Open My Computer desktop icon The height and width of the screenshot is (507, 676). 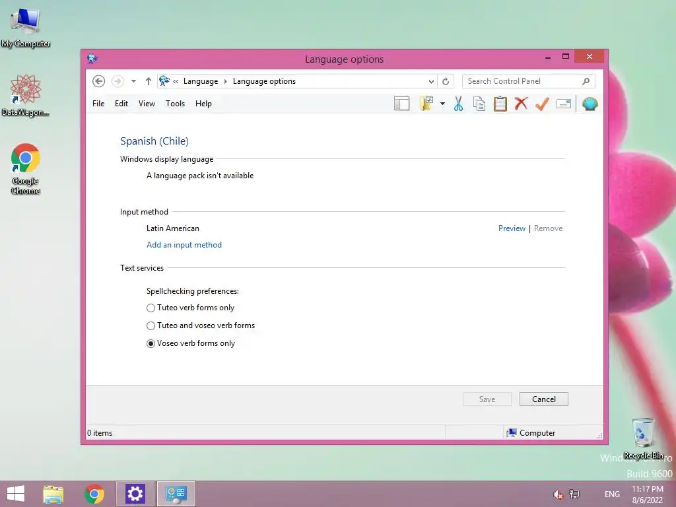[x=26, y=27]
